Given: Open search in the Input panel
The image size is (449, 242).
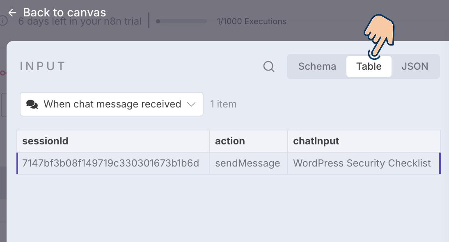Looking at the screenshot, I should [x=269, y=66].
